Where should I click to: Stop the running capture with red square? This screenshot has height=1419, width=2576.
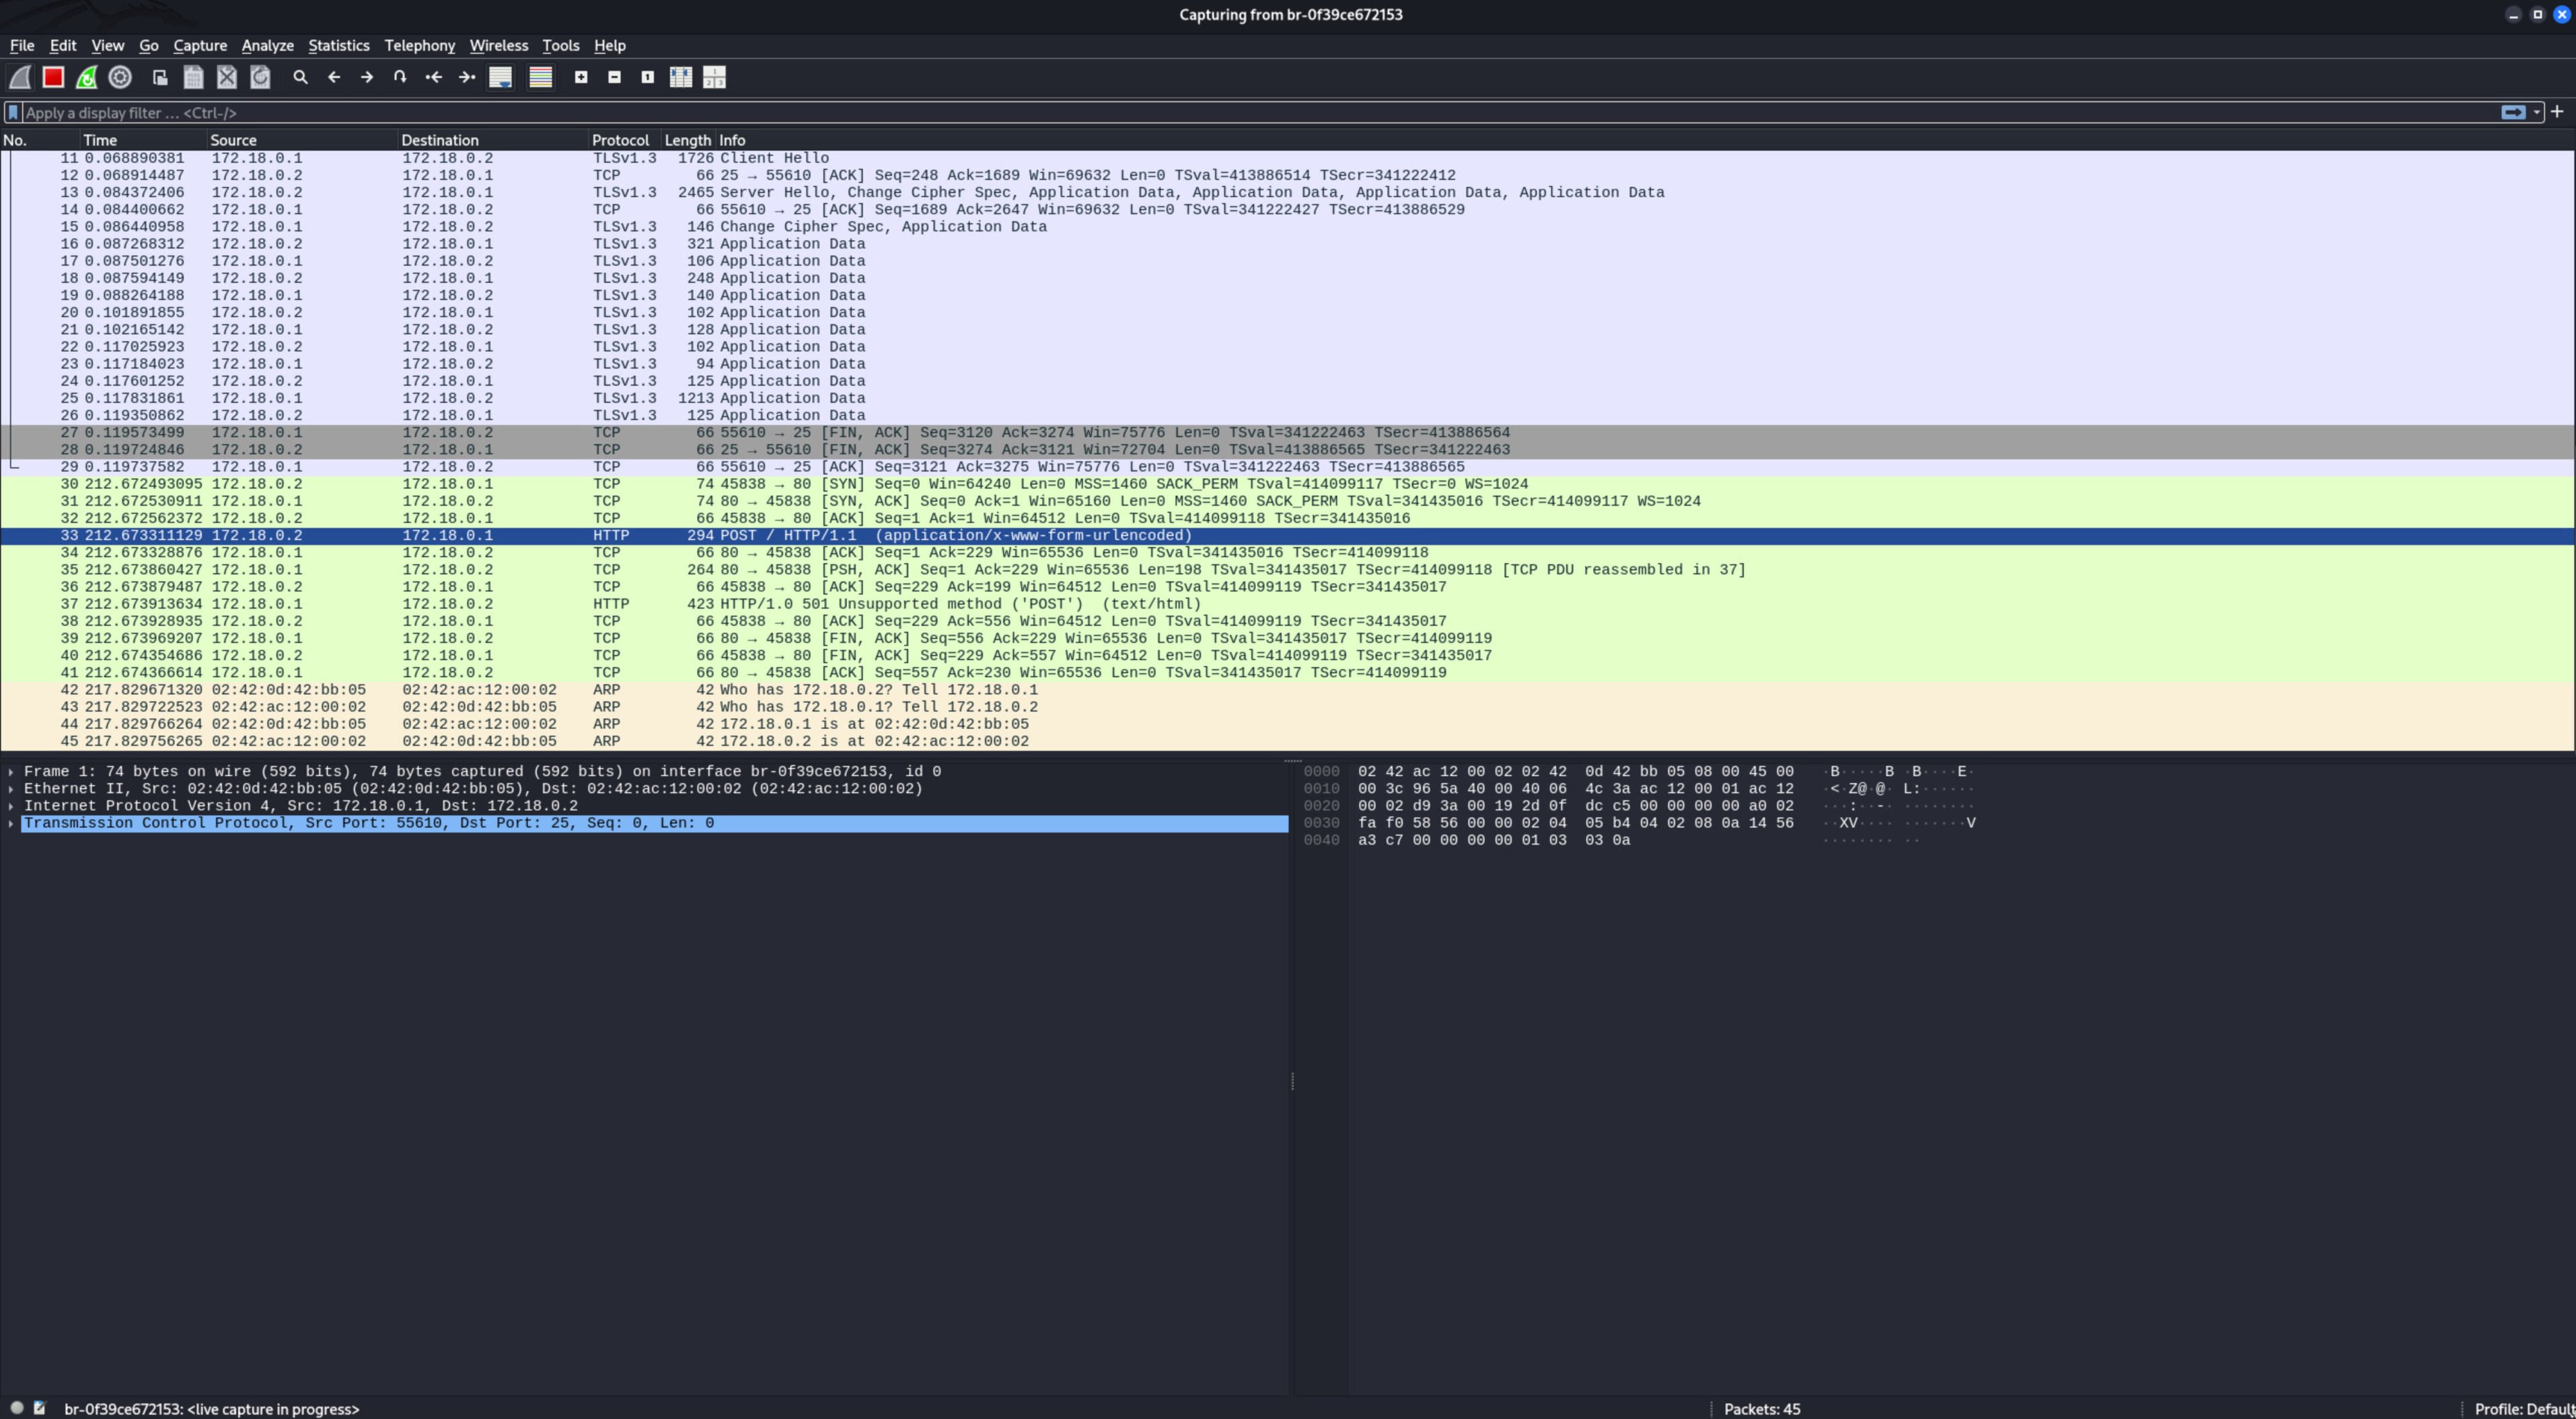53,77
